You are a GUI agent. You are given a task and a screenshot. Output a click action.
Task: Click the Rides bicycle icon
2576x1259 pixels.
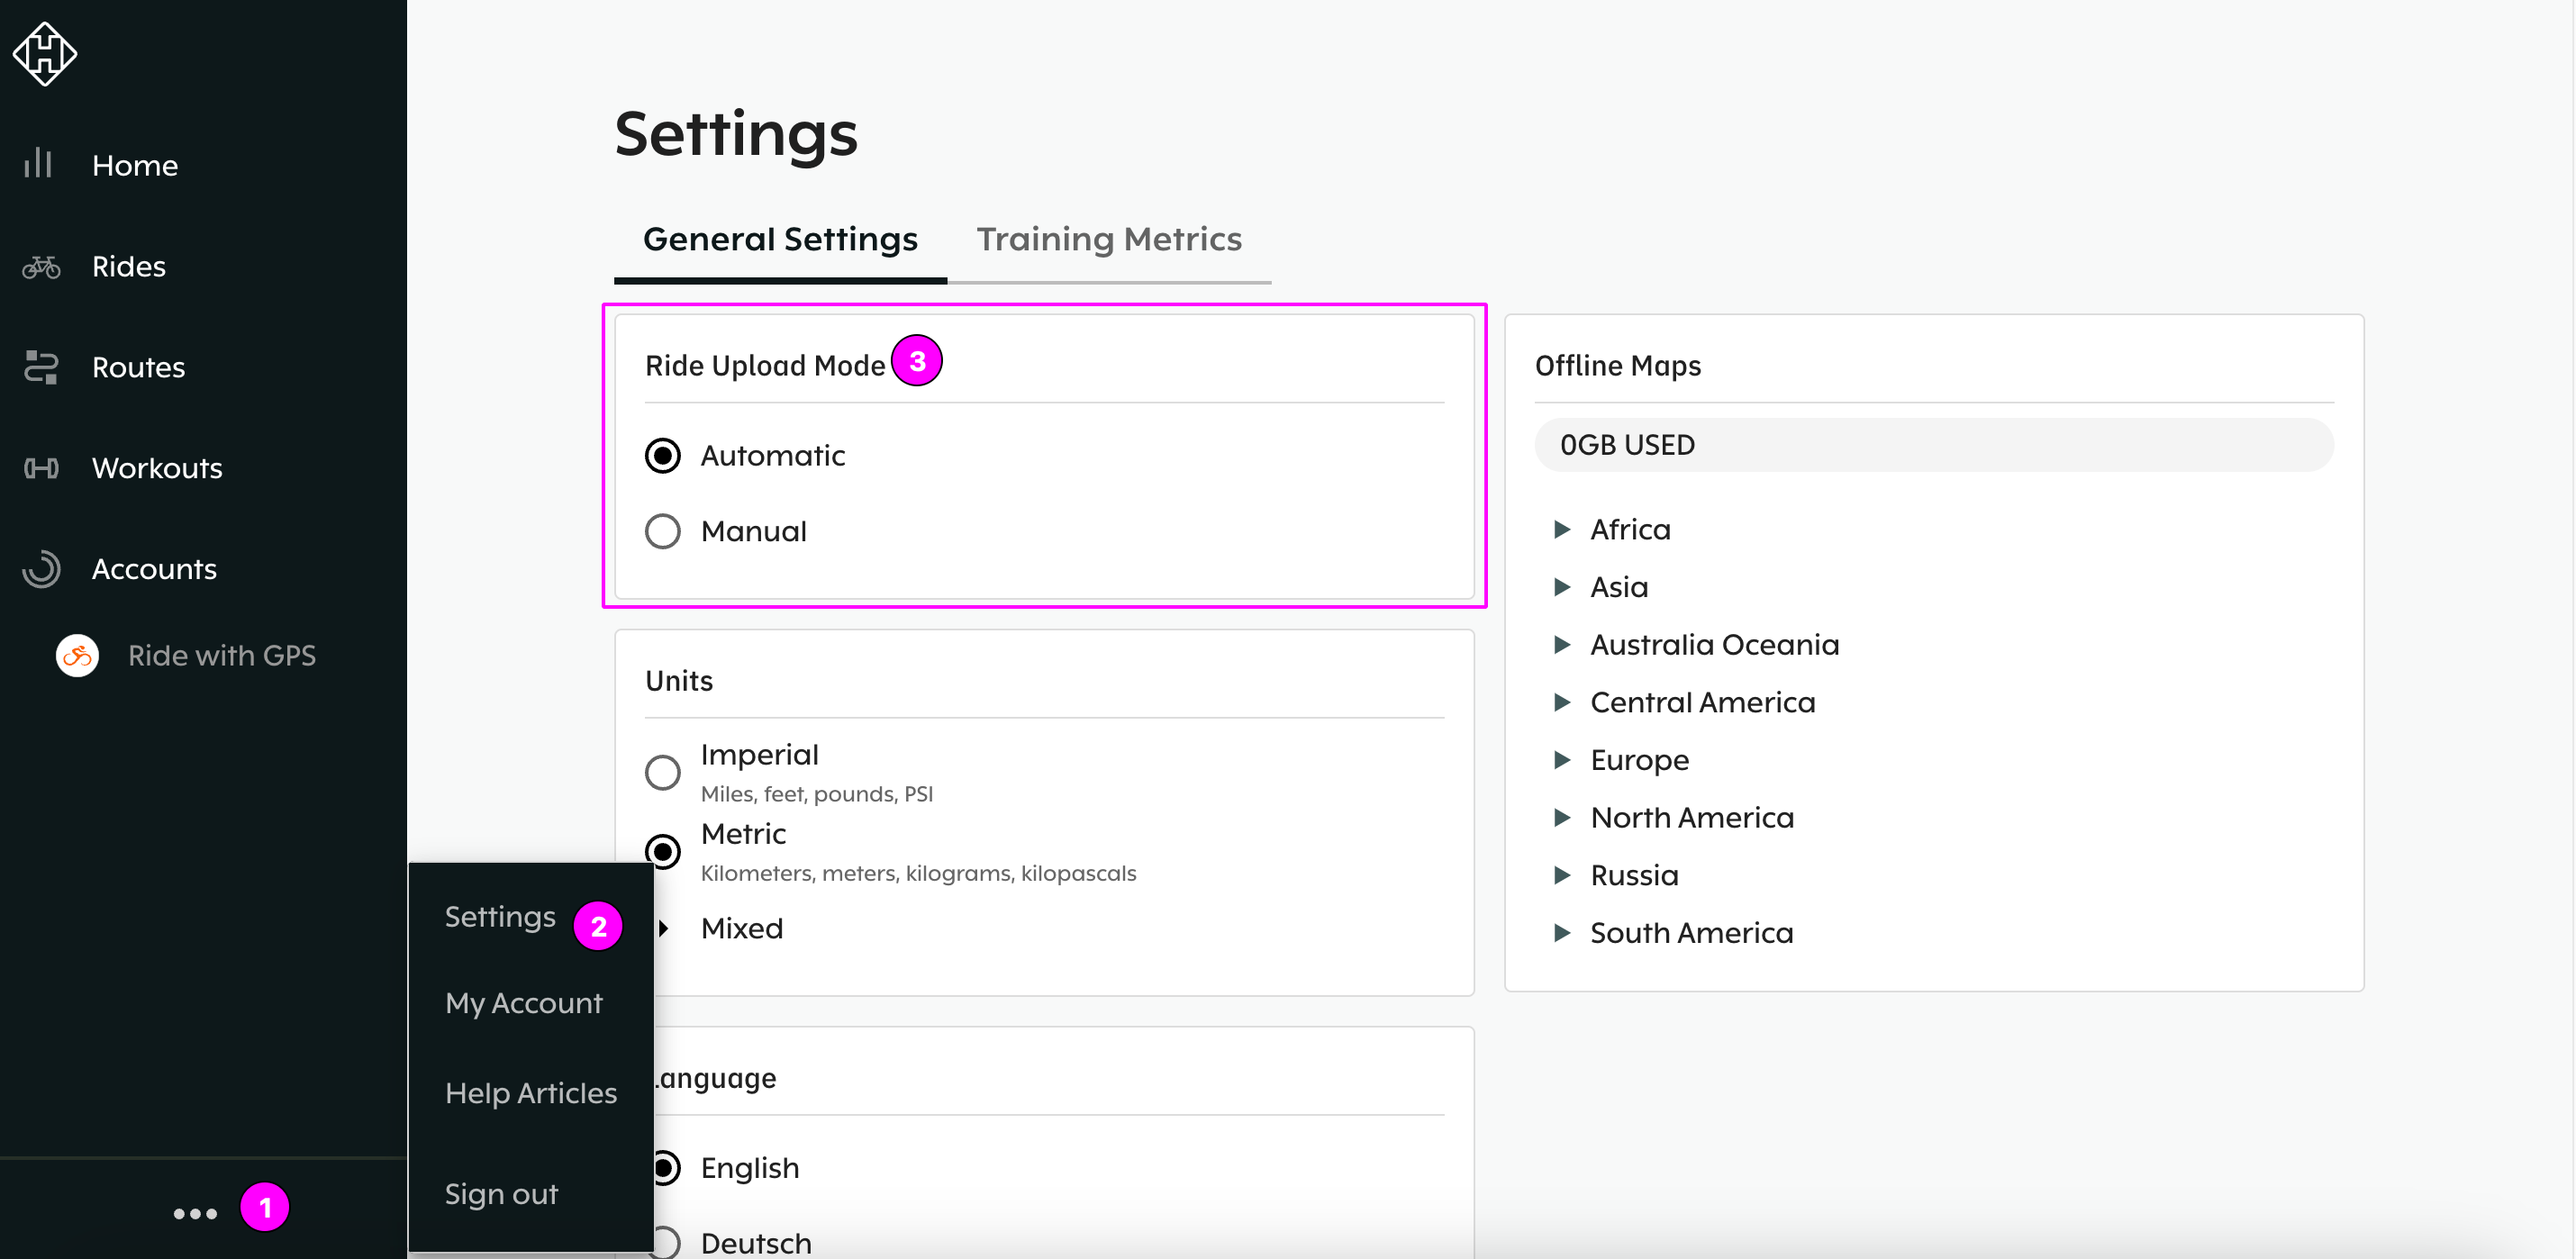(x=41, y=267)
